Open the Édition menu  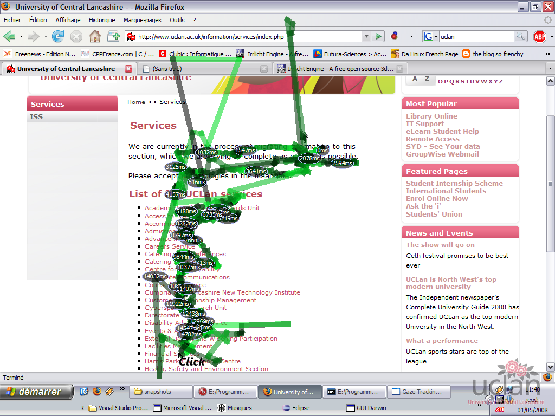[x=38, y=20]
